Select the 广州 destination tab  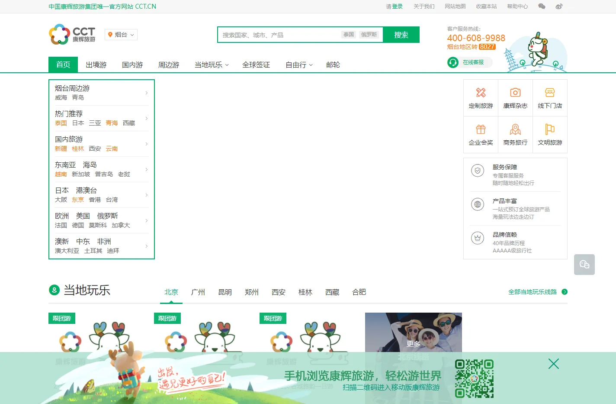click(x=198, y=292)
